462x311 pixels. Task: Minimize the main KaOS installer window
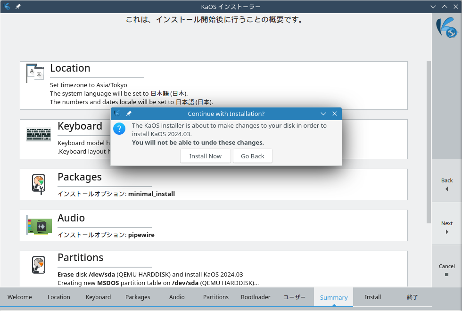coord(433,7)
